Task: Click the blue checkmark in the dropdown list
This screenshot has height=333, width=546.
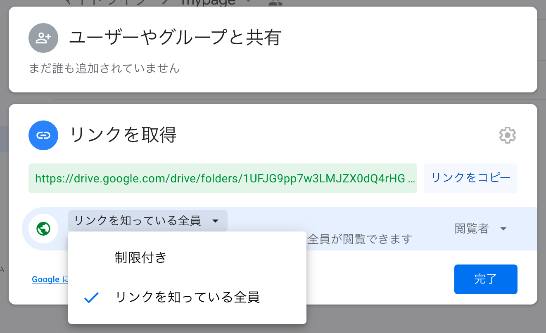Action: click(91, 297)
